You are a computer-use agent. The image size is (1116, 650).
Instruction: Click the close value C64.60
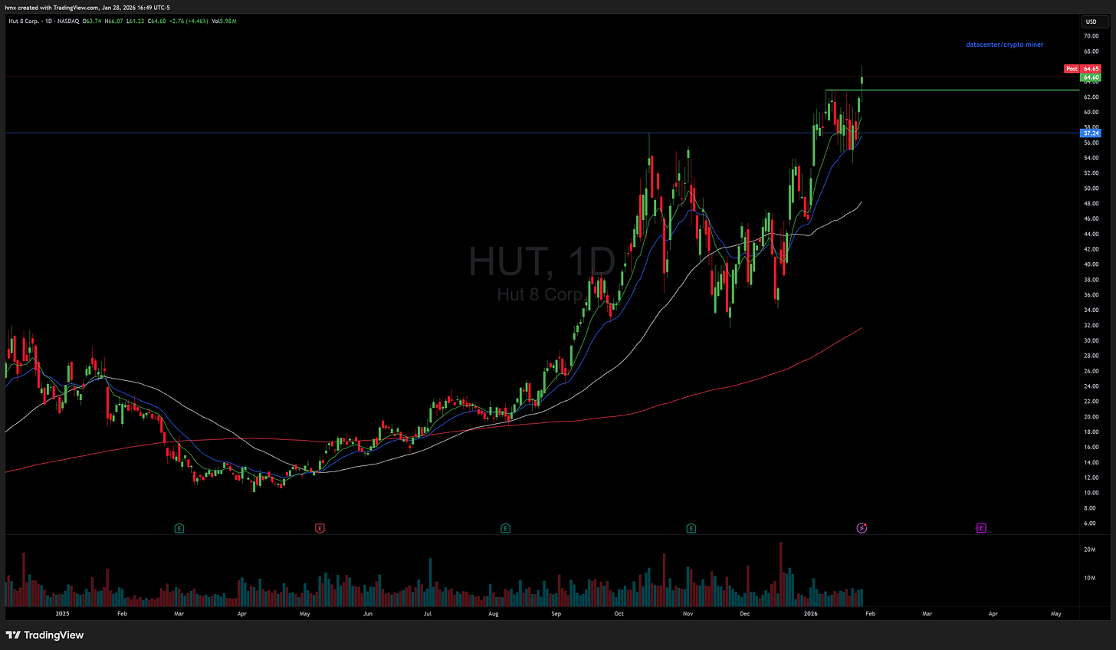pyautogui.click(x=156, y=21)
